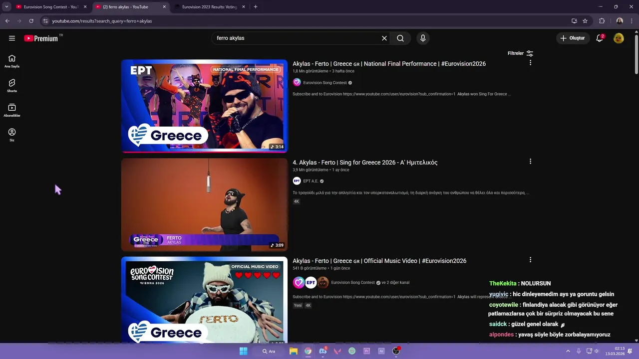Start voice search with microphone
639x359 pixels.
point(423,38)
